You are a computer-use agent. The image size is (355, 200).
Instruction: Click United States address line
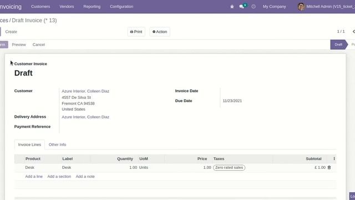[x=74, y=109]
